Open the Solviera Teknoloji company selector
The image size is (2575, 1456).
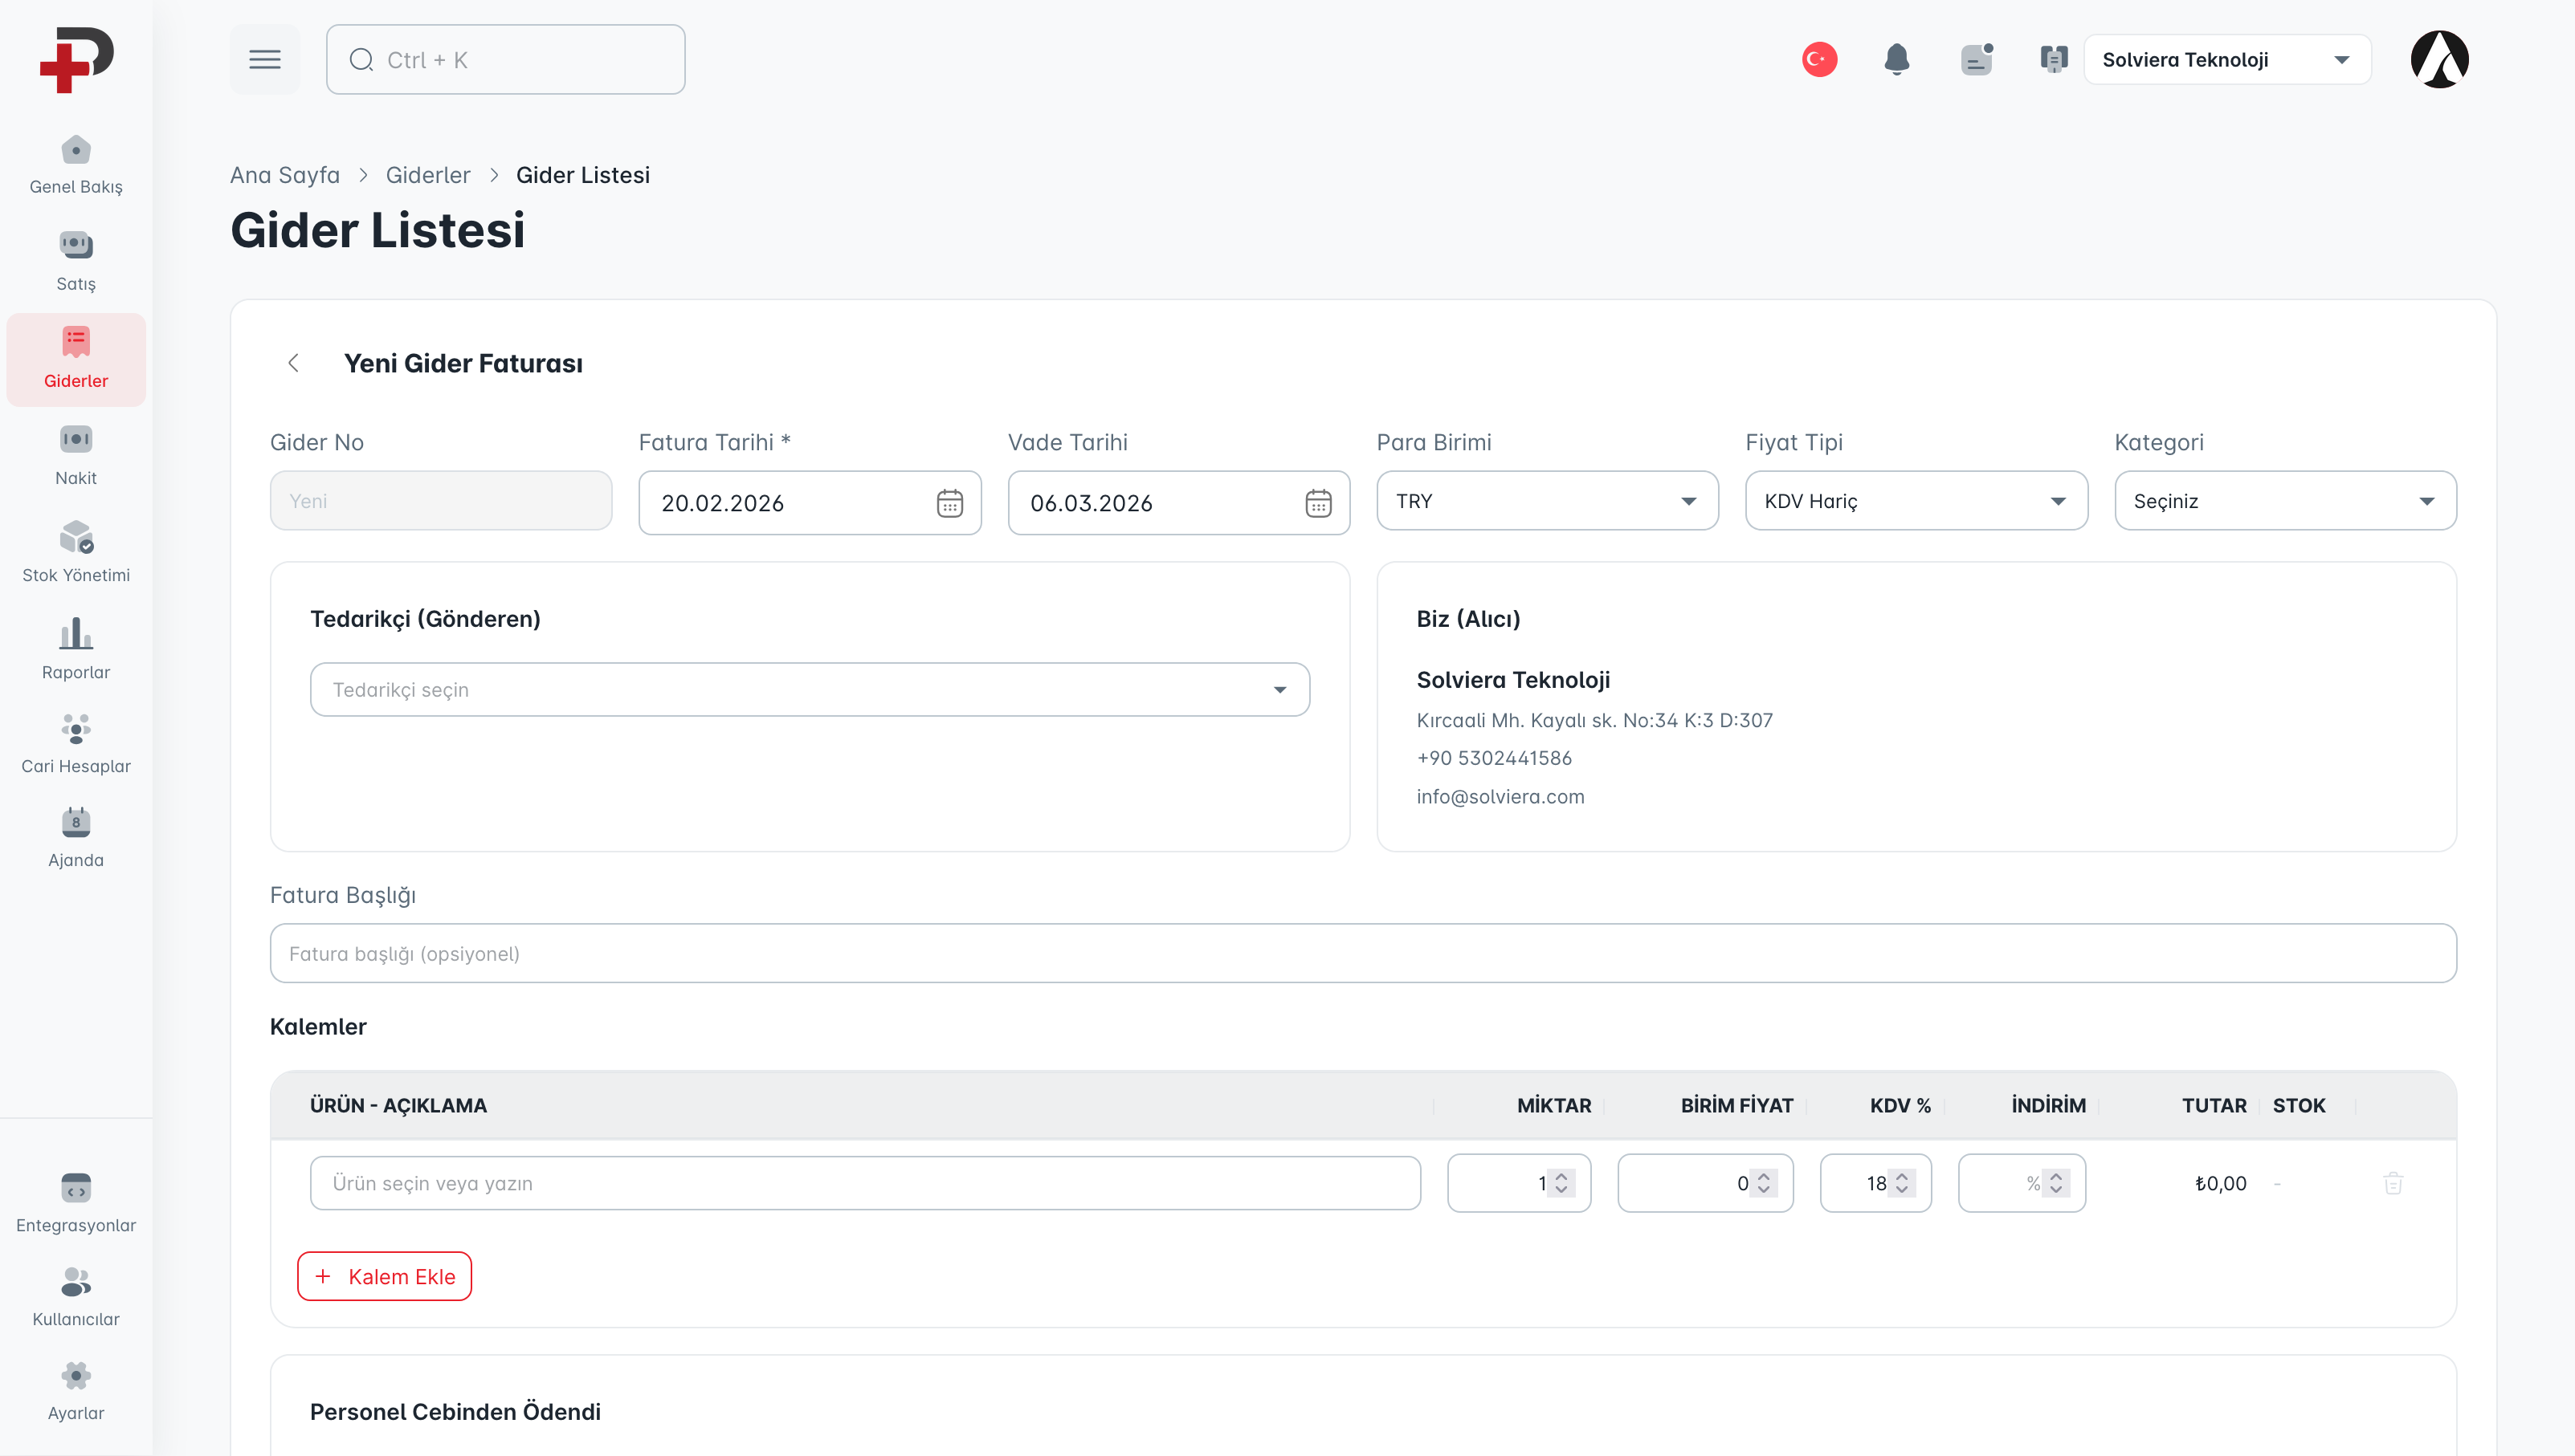pyautogui.click(x=2226, y=60)
